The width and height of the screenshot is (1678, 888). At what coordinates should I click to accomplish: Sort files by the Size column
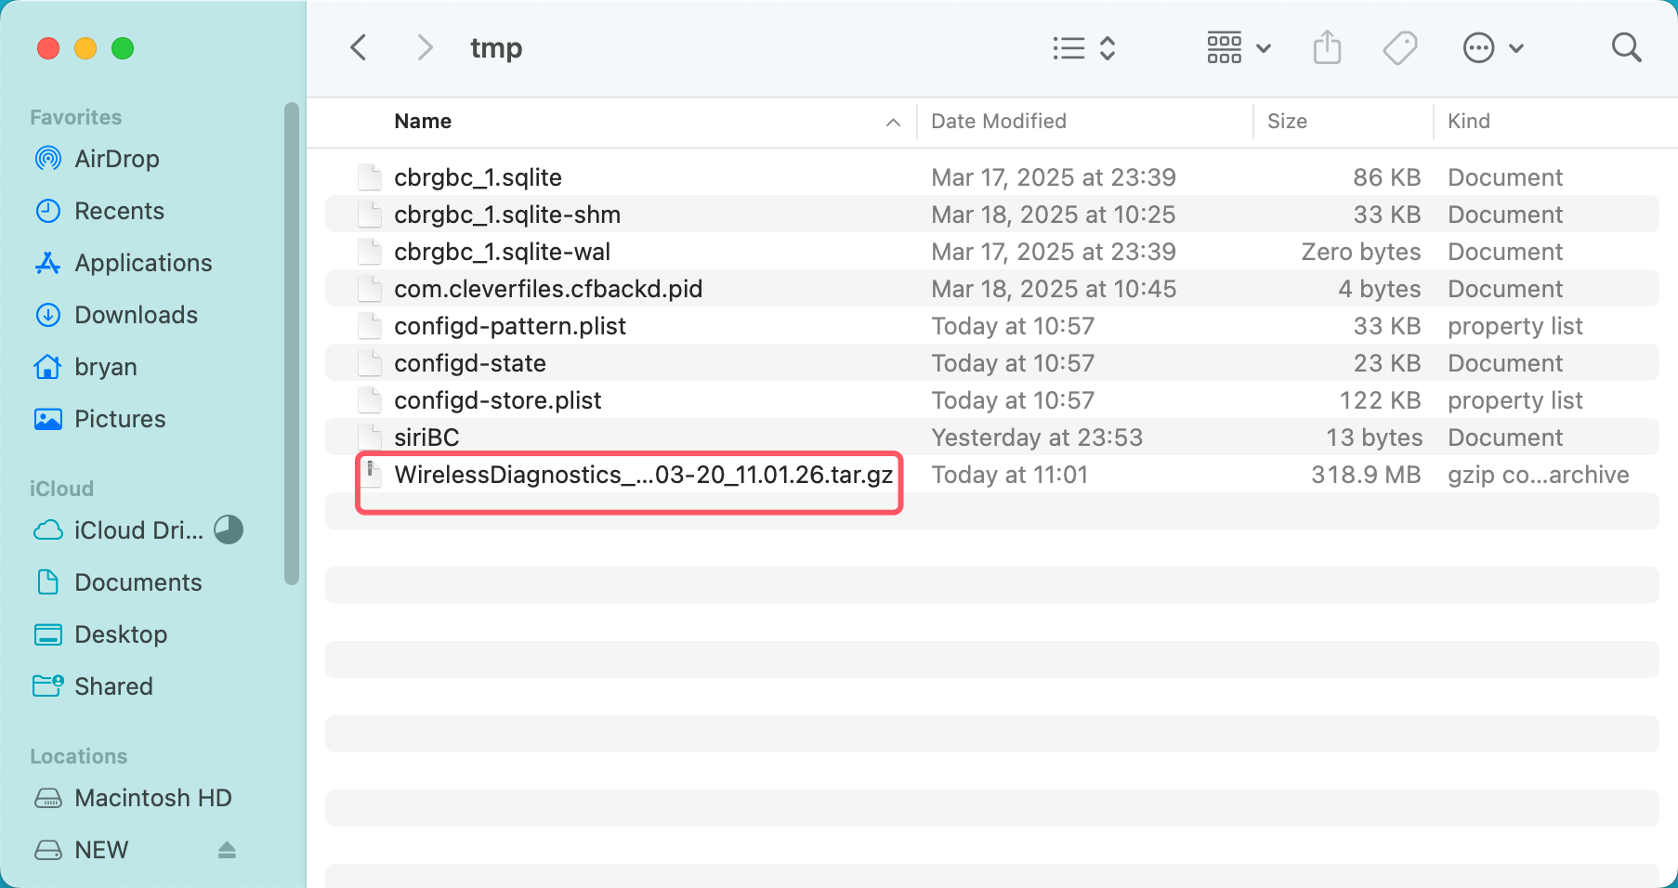point(1287,121)
